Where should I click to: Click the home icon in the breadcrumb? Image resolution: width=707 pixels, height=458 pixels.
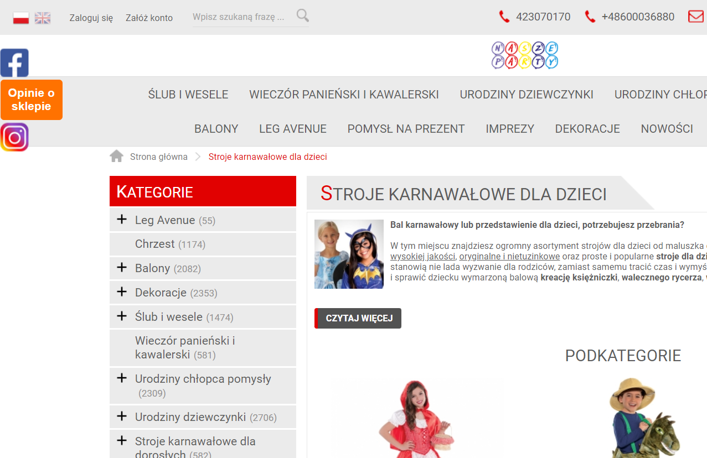pos(116,155)
